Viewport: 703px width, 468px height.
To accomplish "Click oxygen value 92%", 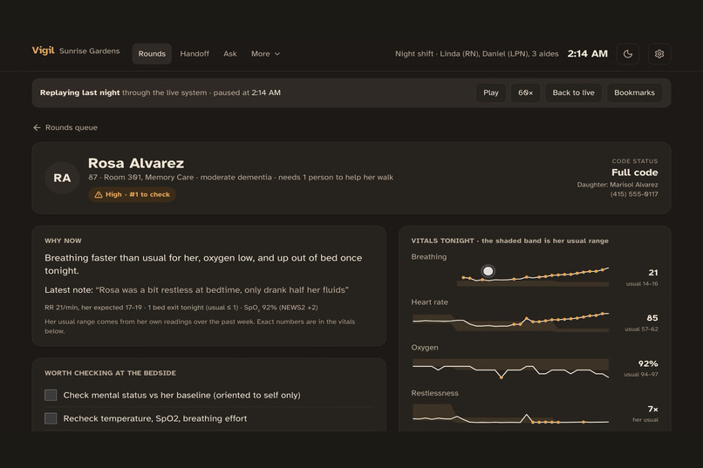I will pos(648,363).
